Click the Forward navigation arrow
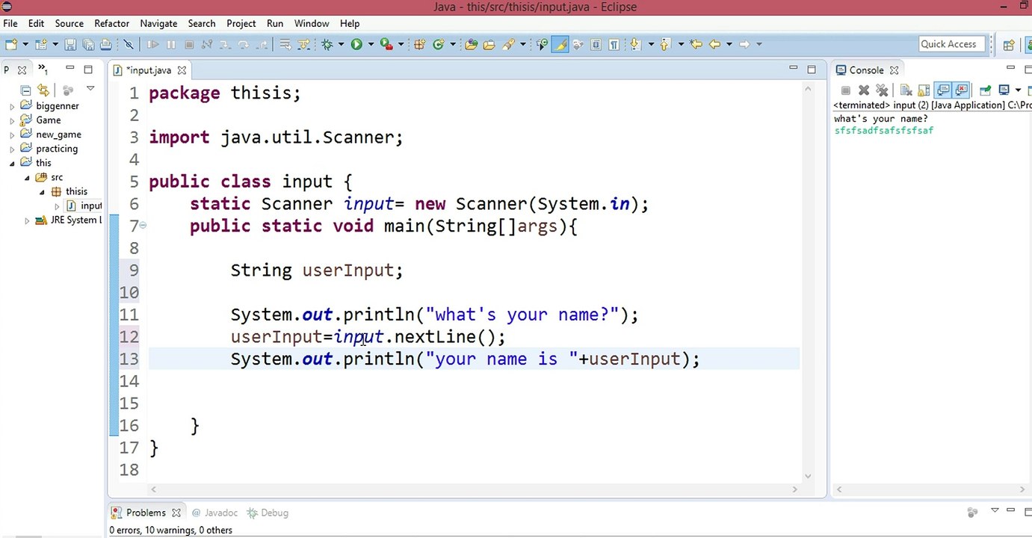Viewport: 1032px width, 538px height. coord(744,44)
